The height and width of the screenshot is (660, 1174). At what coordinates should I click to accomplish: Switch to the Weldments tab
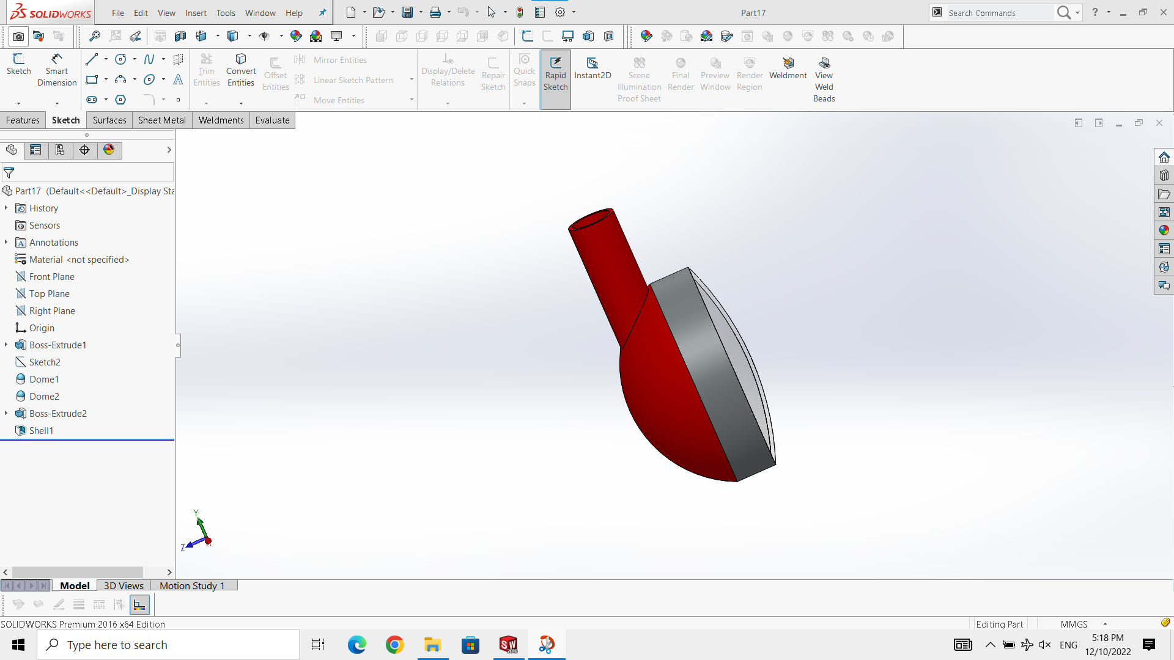tap(221, 120)
